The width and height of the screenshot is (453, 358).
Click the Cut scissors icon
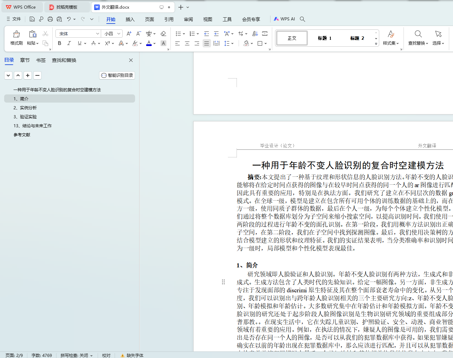pyautogui.click(x=45, y=34)
